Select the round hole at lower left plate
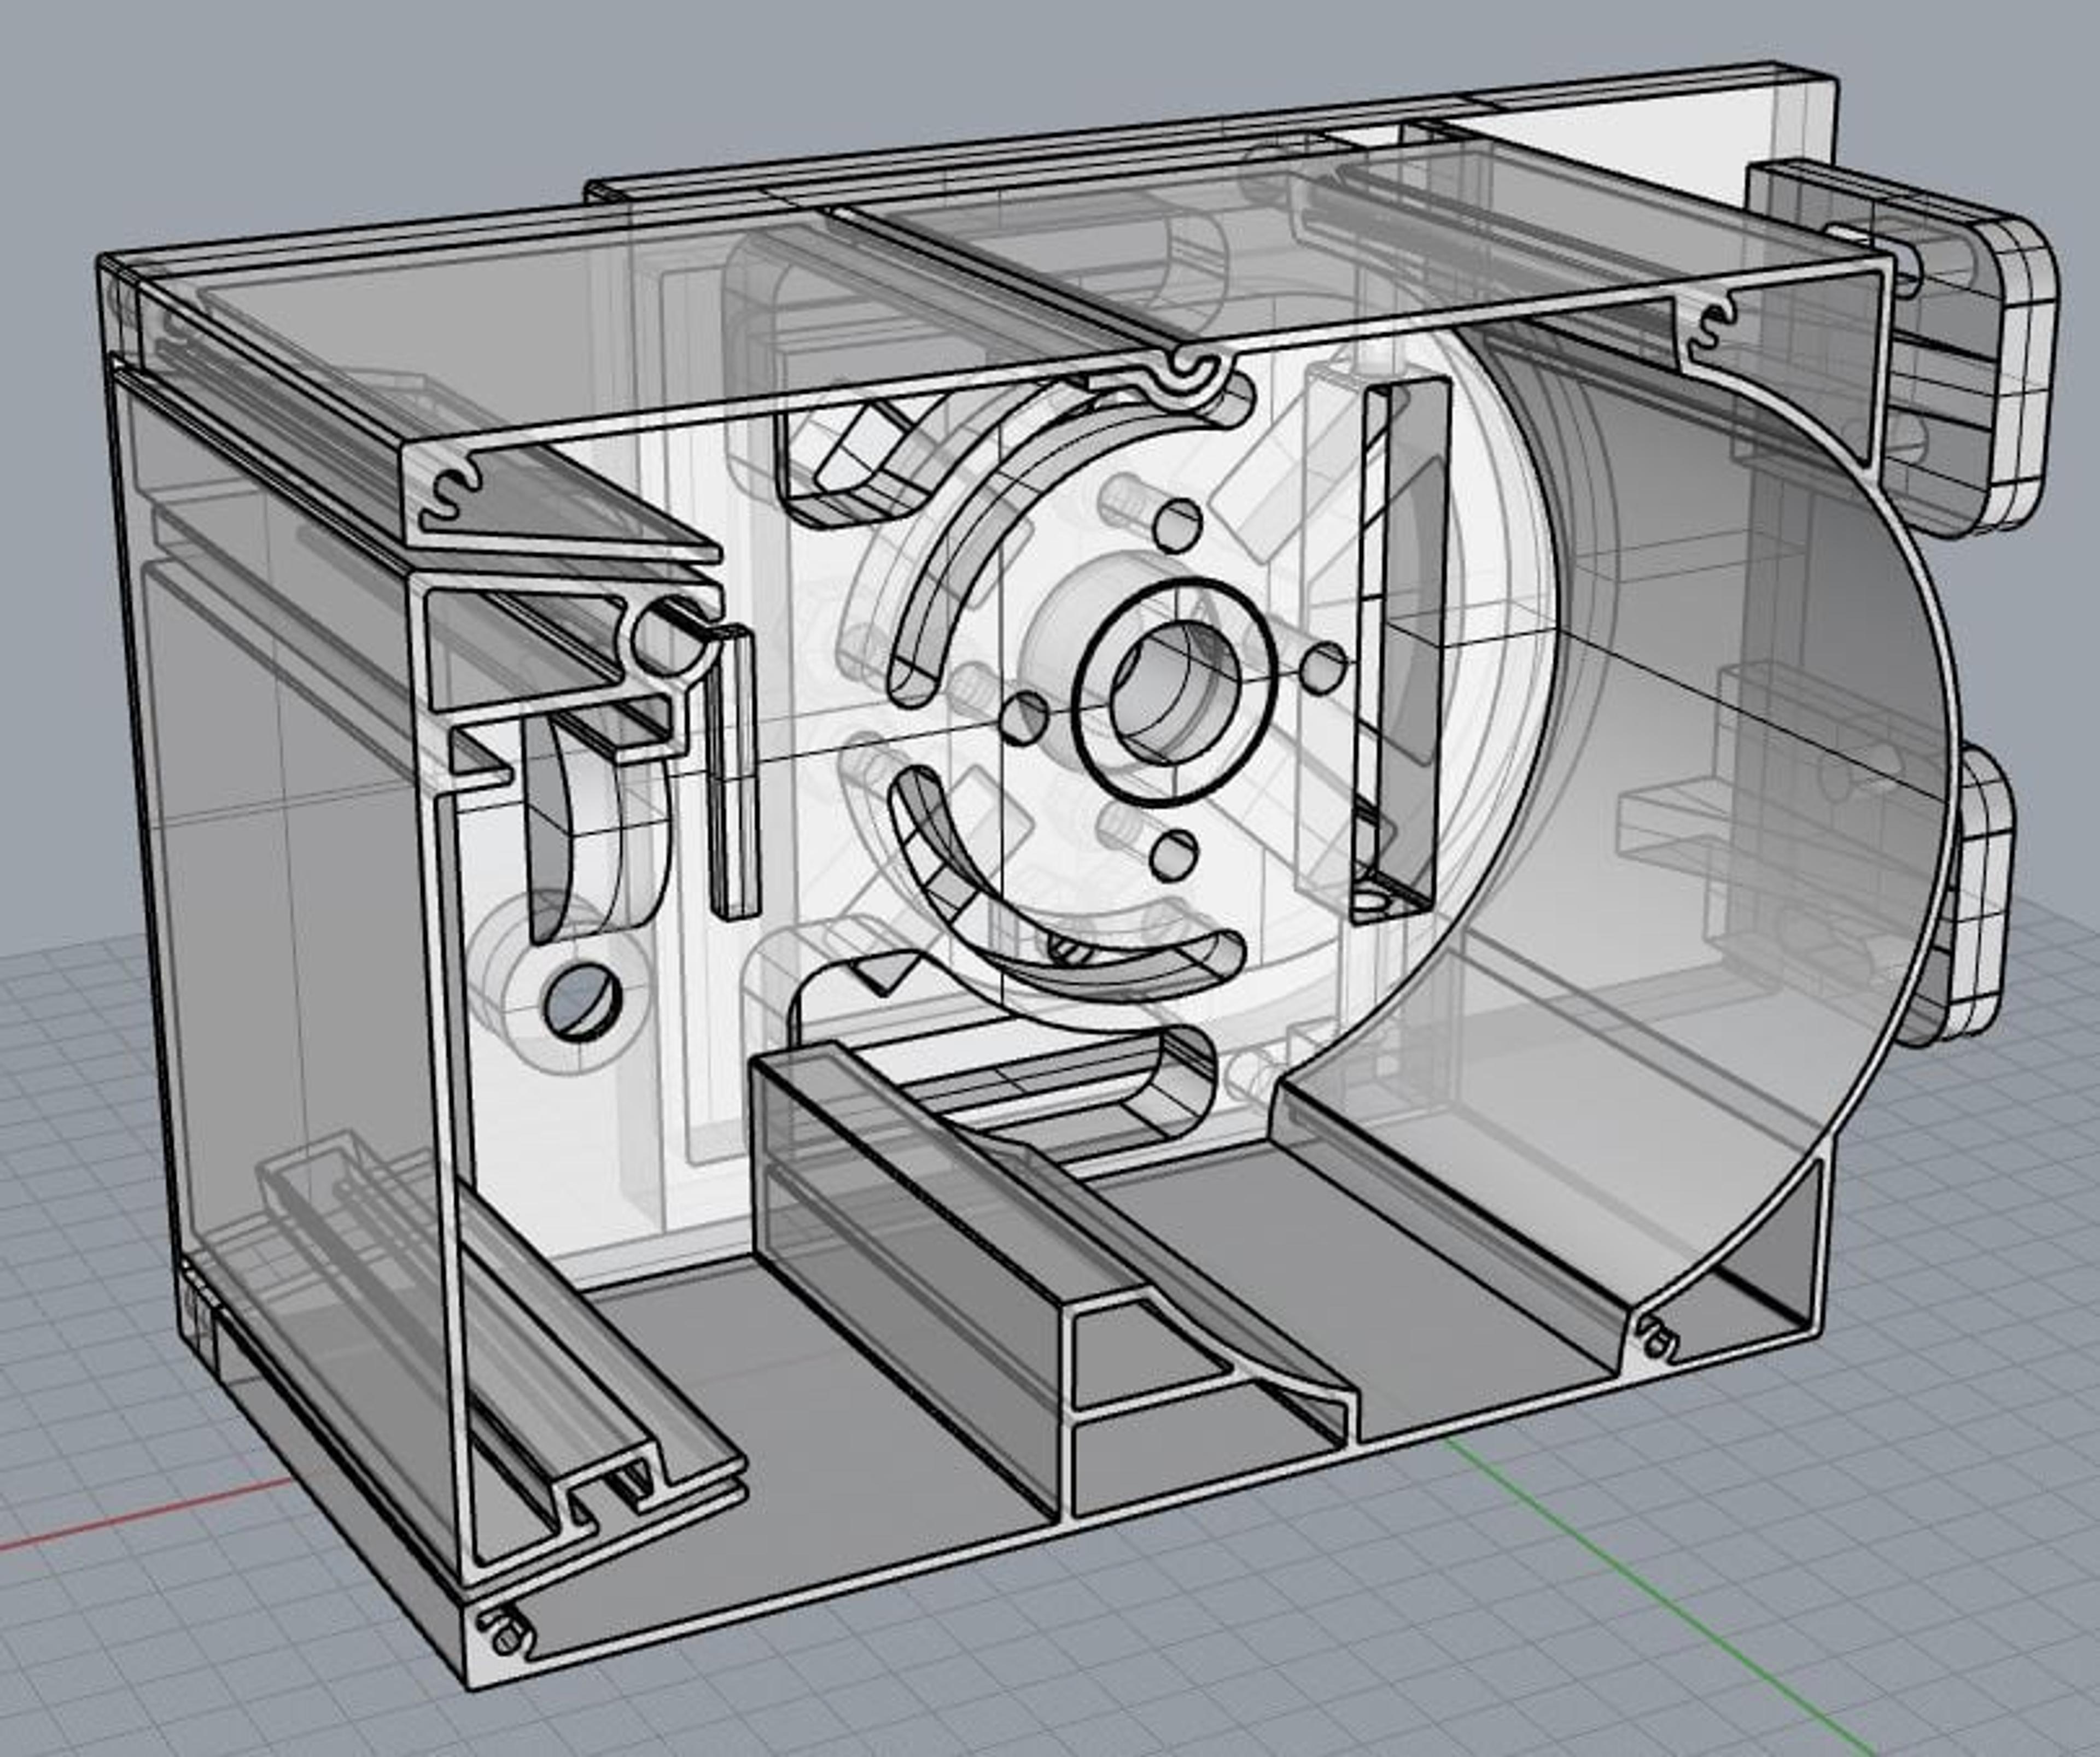 tap(581, 999)
